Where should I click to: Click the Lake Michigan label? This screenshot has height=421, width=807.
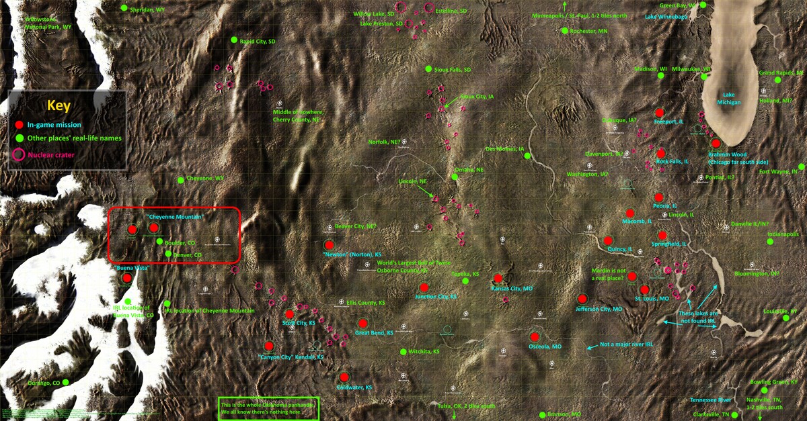[x=728, y=98]
